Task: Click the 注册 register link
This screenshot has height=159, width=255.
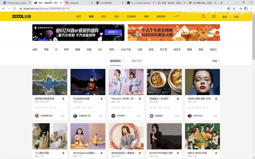Action: [236, 17]
